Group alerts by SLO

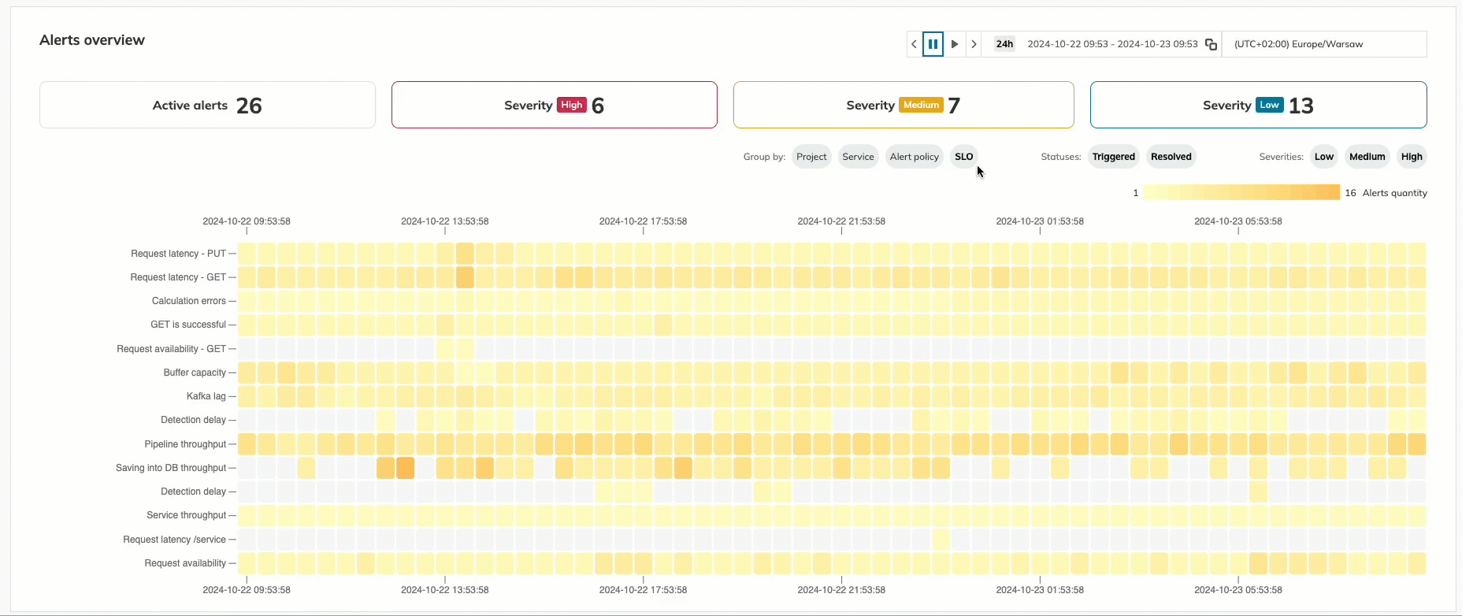click(964, 157)
